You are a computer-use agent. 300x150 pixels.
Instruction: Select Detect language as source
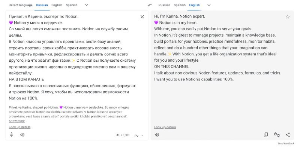pos(21,5)
